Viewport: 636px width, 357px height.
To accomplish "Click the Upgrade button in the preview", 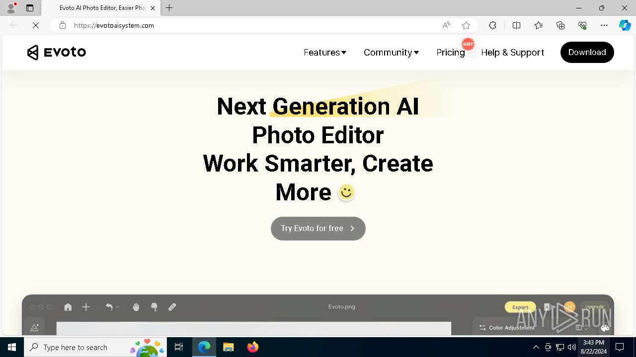I will click(x=594, y=307).
